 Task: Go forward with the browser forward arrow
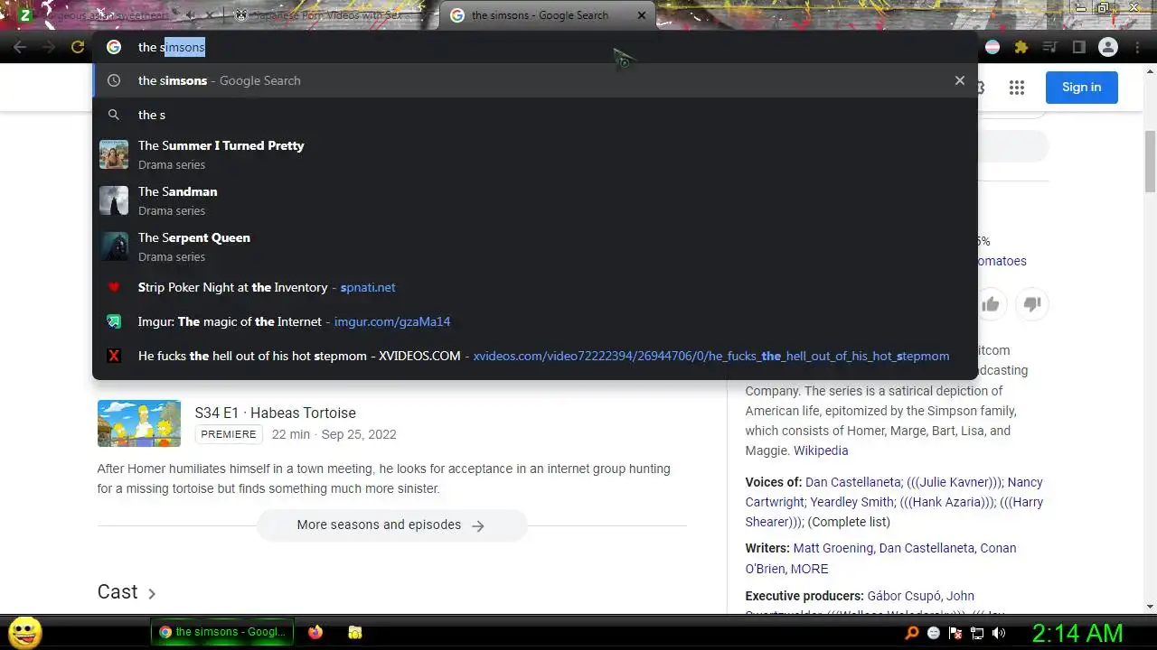[x=49, y=47]
